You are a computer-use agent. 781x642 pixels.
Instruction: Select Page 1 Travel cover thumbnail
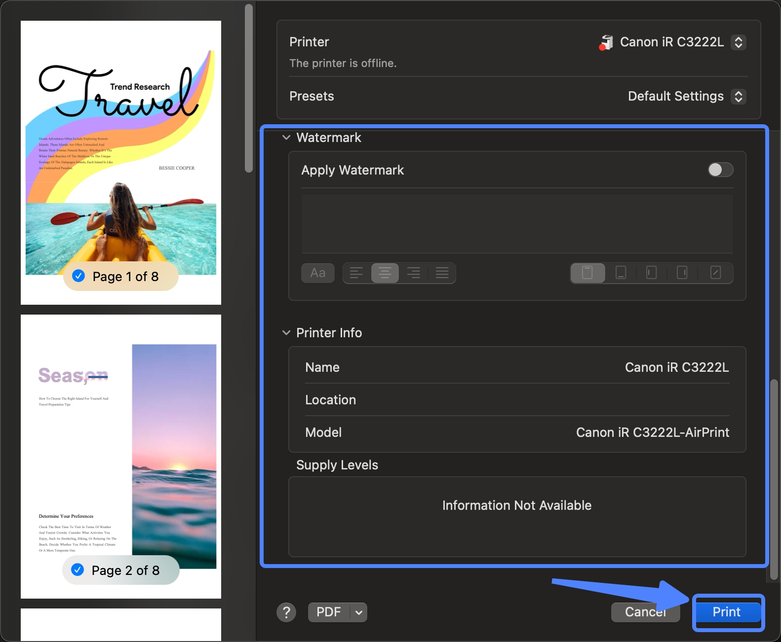pyautogui.click(x=121, y=163)
